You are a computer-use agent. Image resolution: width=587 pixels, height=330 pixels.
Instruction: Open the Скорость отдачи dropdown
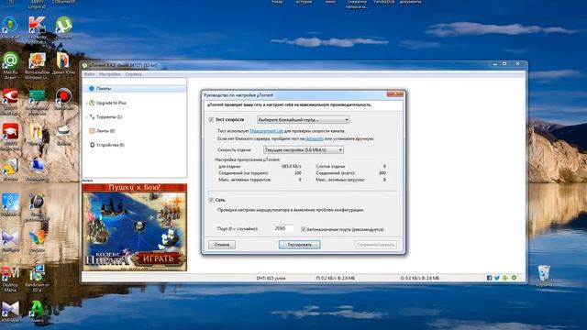[x=304, y=150]
